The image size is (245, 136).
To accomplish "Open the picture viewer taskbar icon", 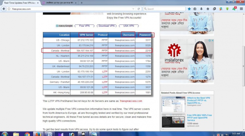I will (x=94, y=134).
